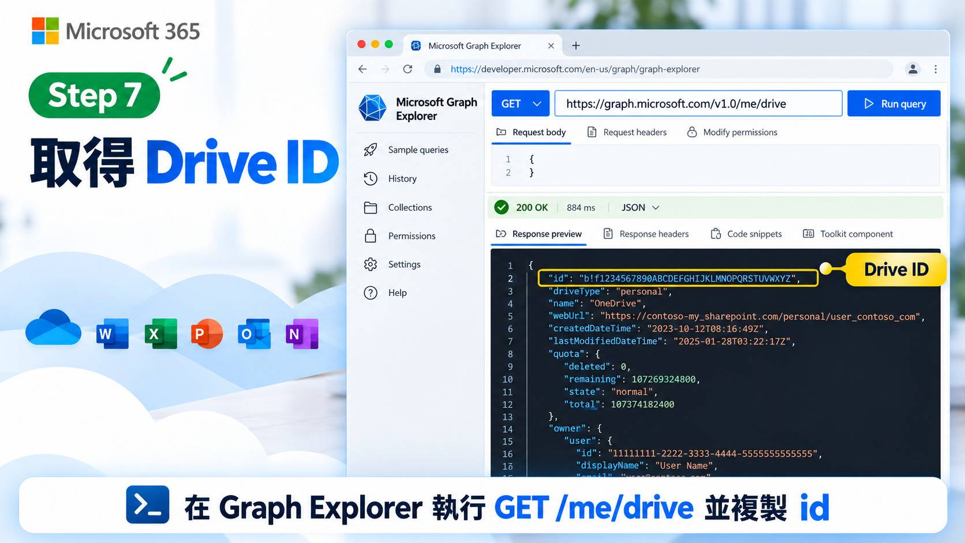Open the Permissions section

400,236
